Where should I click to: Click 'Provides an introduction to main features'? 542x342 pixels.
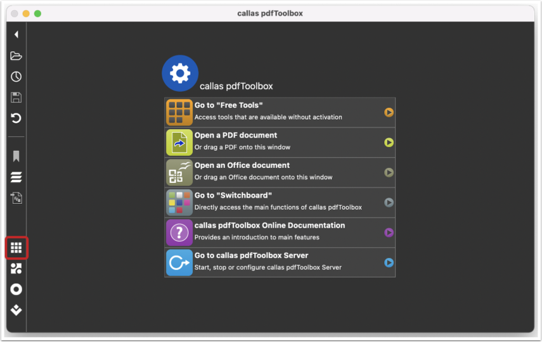point(257,237)
